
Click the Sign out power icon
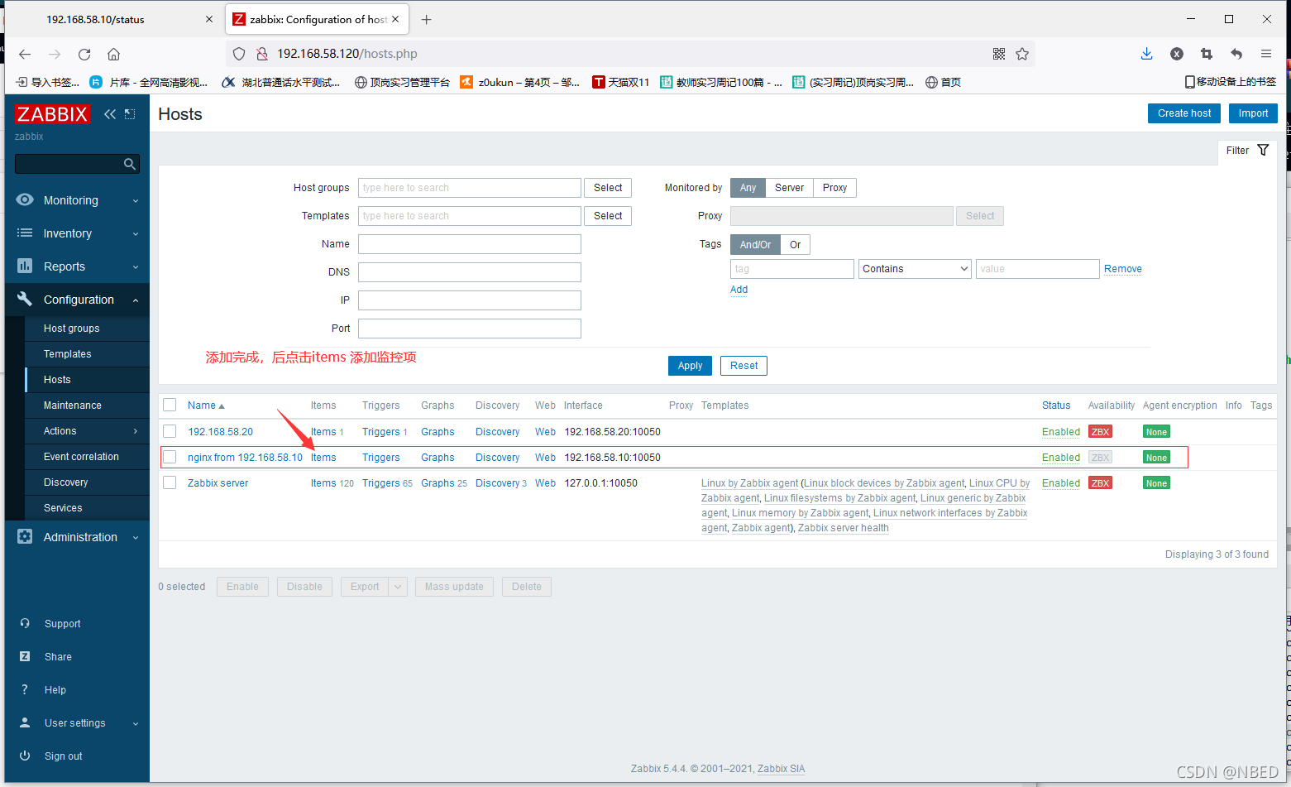tap(25, 756)
